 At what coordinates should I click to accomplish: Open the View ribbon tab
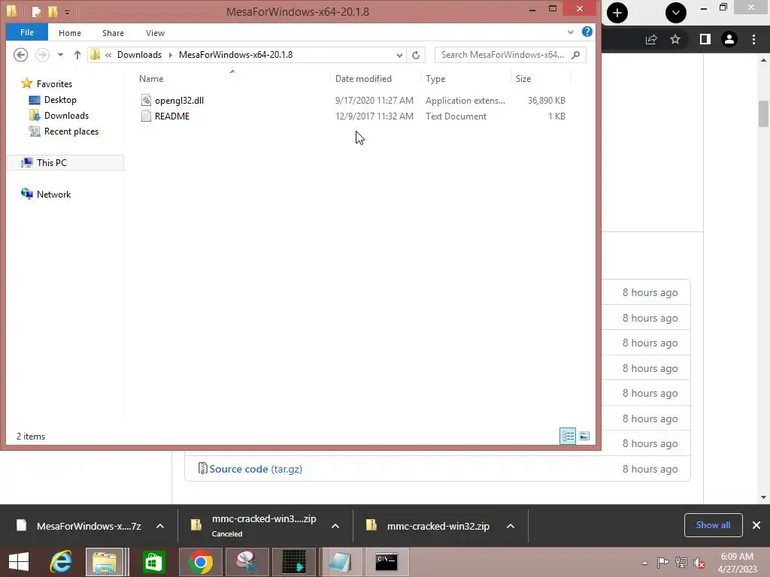(155, 33)
